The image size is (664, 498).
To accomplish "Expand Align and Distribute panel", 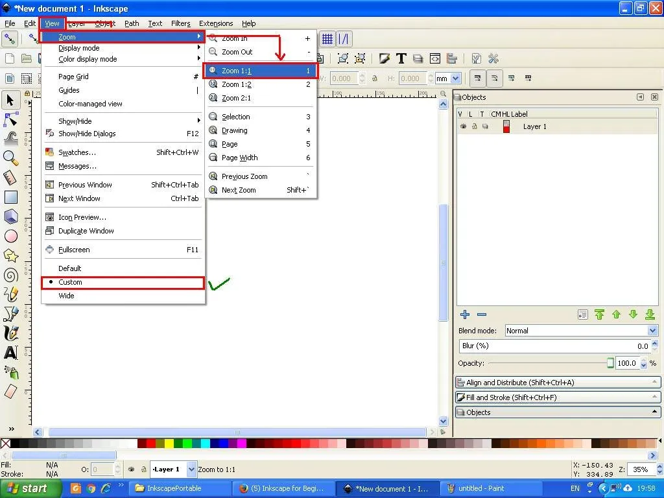I will pos(557,383).
